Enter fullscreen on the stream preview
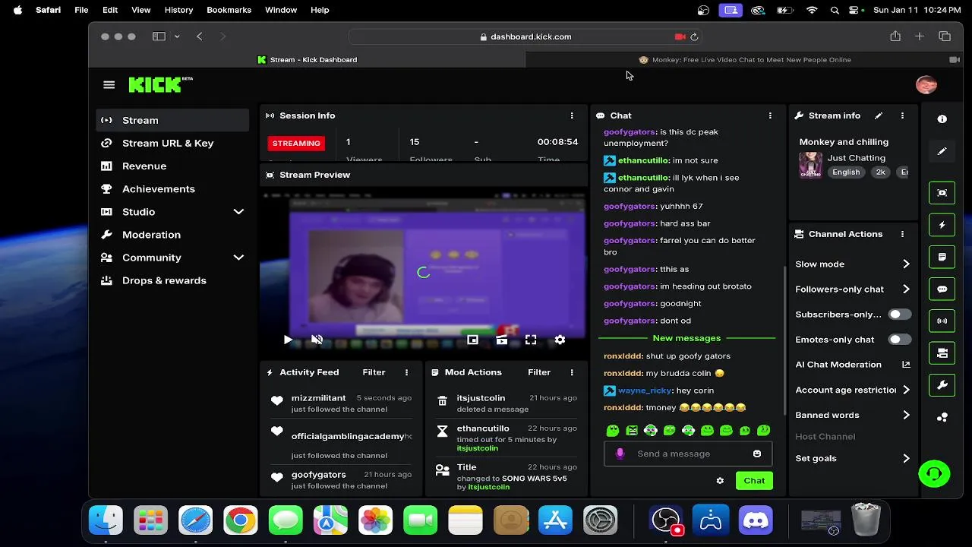 (531, 340)
